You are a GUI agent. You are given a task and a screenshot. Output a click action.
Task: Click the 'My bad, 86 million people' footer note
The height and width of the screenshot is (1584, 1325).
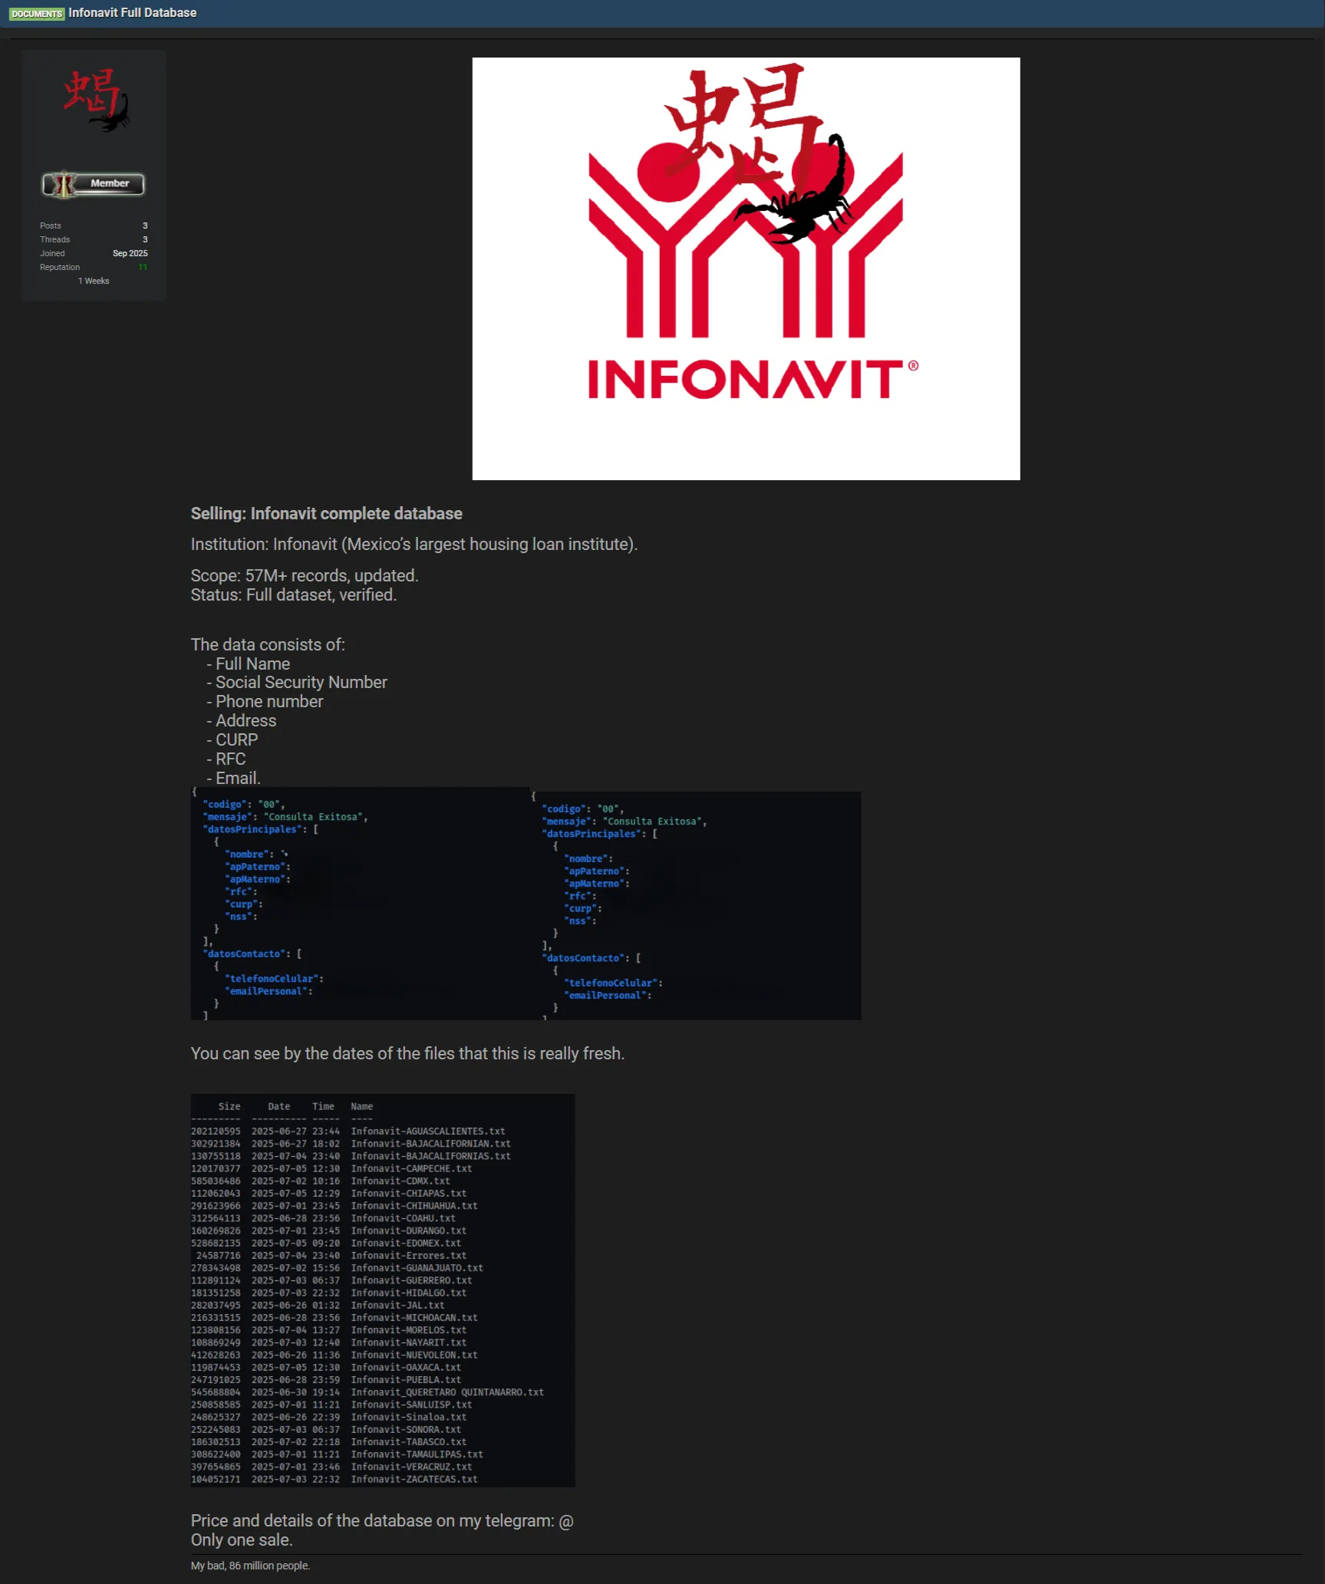click(250, 1566)
